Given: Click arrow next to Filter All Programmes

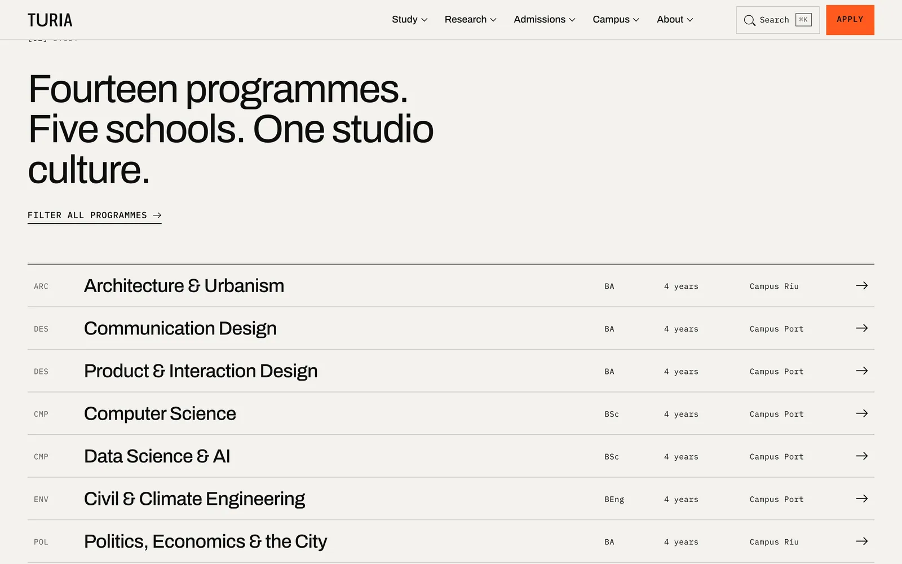Looking at the screenshot, I should 157,215.
